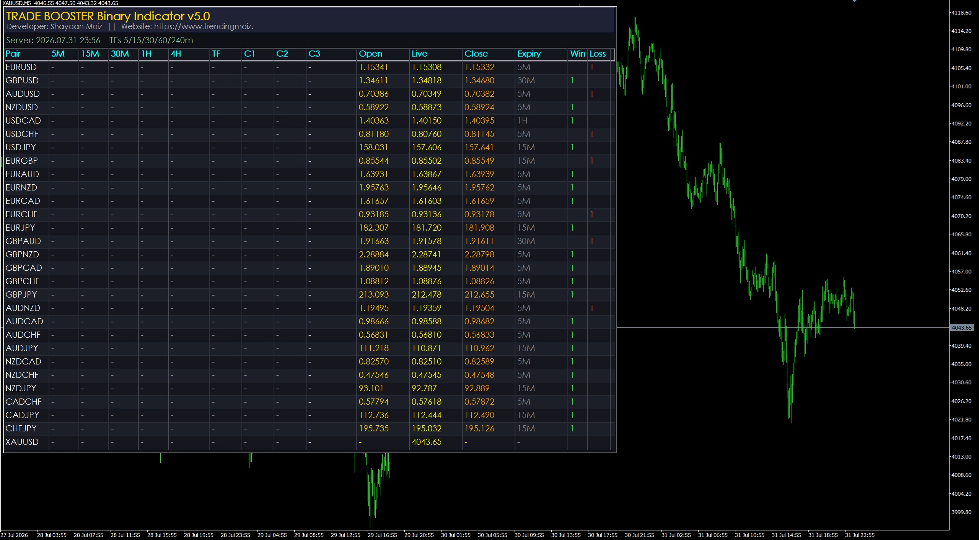This screenshot has height=540, width=979.
Task: Click the 29 Jul 16:55 time label
Action: (x=382, y=535)
